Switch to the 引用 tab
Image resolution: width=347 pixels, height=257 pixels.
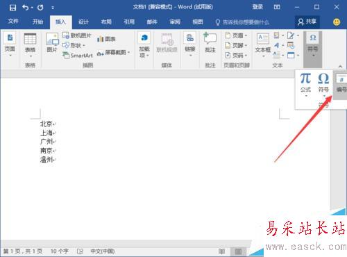129,22
